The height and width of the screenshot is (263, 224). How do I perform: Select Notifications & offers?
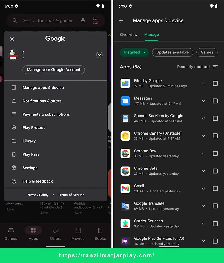tap(42, 101)
